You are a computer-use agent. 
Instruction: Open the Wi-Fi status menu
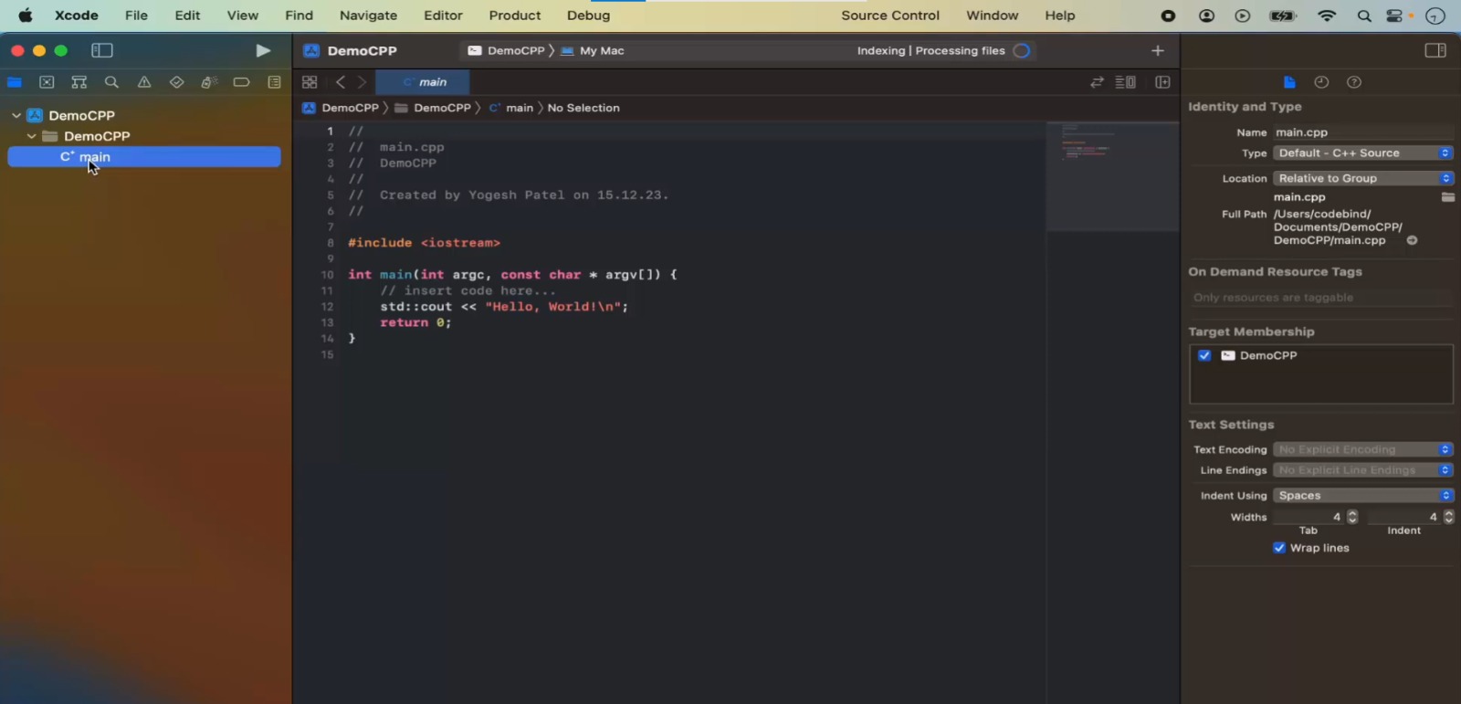[1327, 16]
